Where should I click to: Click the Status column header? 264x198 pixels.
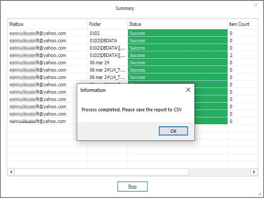click(x=177, y=24)
